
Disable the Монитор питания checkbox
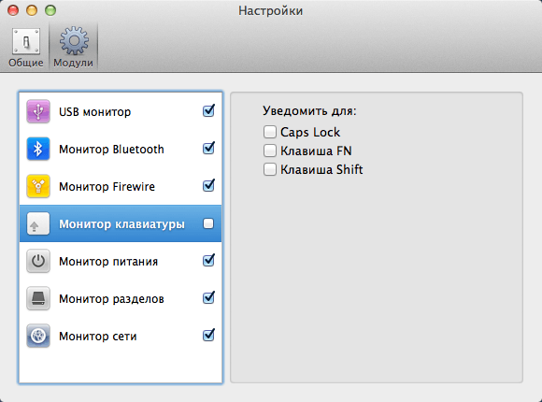coord(208,261)
